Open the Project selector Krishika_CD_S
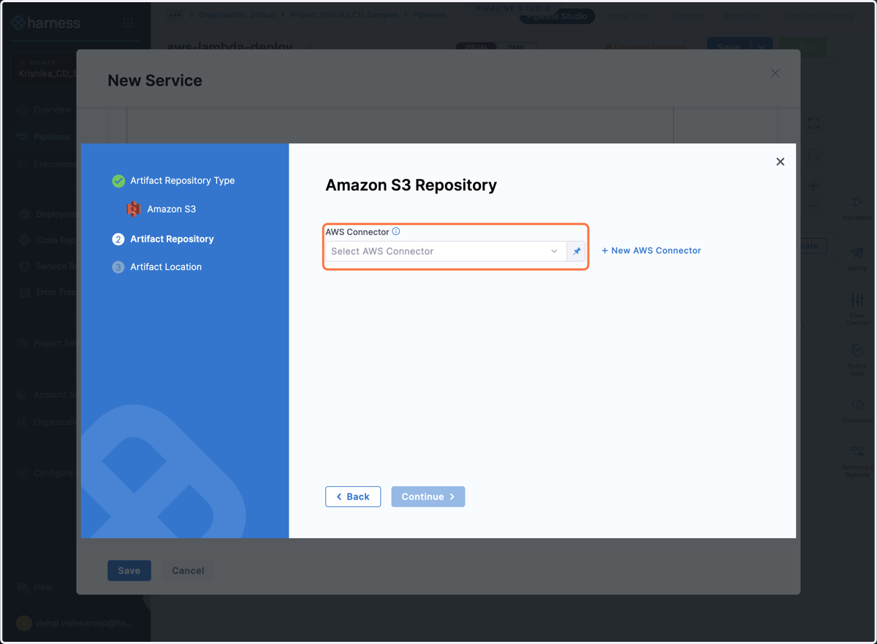 (44, 69)
